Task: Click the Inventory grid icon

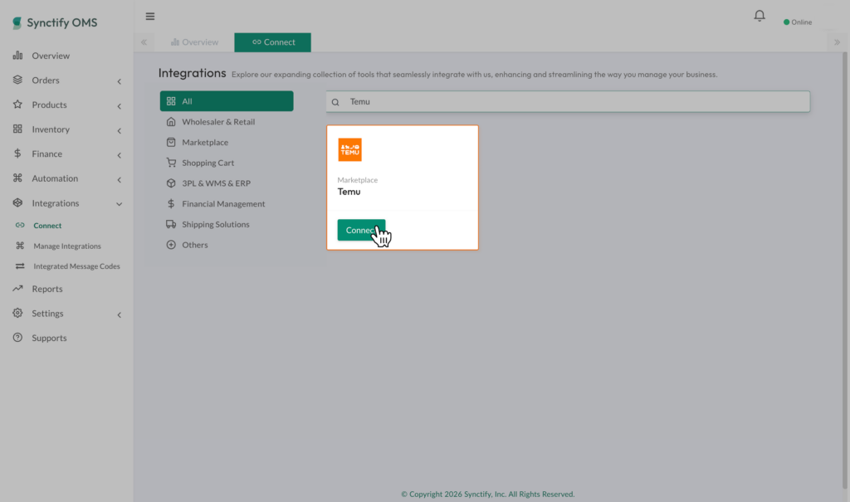Action: [x=18, y=129]
